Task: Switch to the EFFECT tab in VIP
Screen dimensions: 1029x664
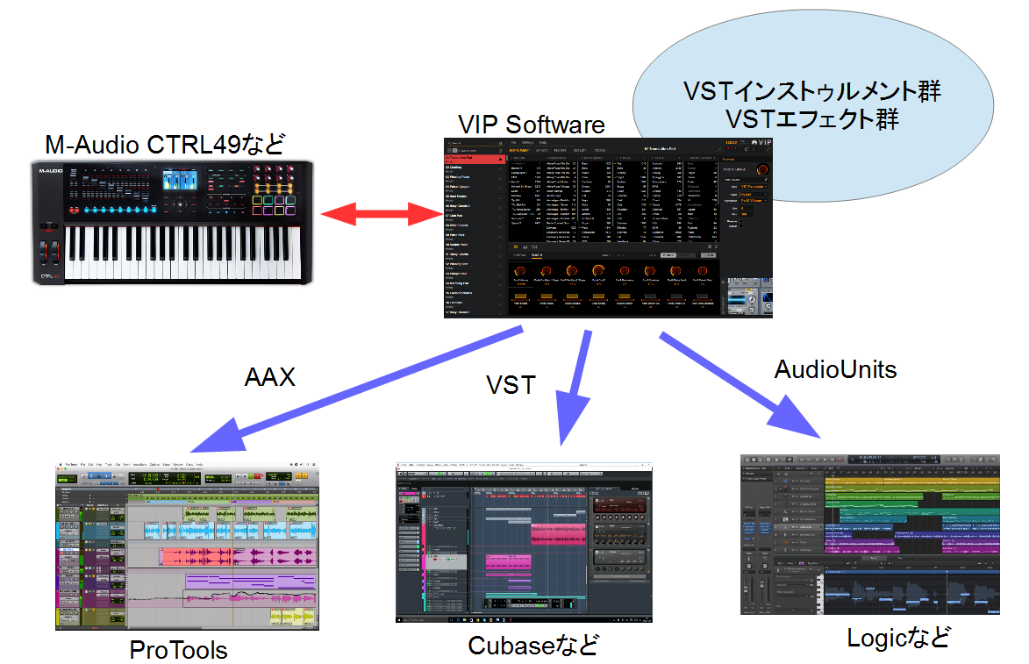Action: 542,150
